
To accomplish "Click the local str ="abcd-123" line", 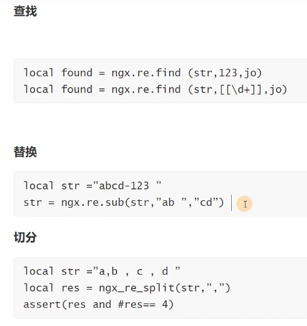I will [x=92, y=186].
